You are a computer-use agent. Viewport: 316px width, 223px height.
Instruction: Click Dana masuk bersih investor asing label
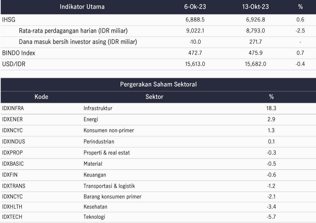[78, 42]
